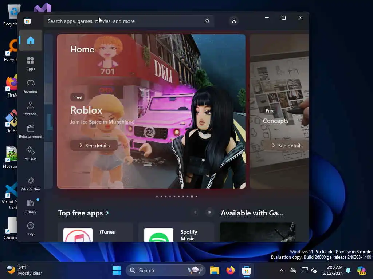This screenshot has width=373, height=279.
Task: Click the OneDrive cloud icon in the system tray
Action: (293, 270)
